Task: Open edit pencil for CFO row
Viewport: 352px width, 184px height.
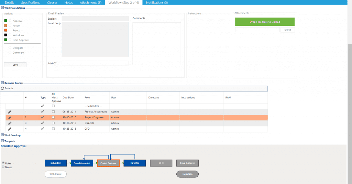Action: [10, 129]
